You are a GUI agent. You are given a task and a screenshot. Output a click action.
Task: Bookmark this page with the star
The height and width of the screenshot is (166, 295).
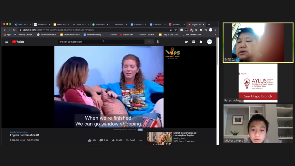pyautogui.click(x=175, y=30)
